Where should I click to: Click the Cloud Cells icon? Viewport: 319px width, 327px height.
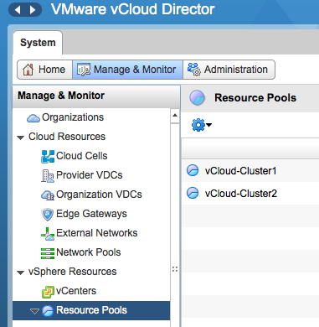48,156
